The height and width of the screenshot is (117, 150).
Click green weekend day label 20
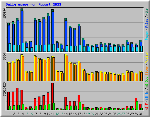pyautogui.click(x=92, y=114)
